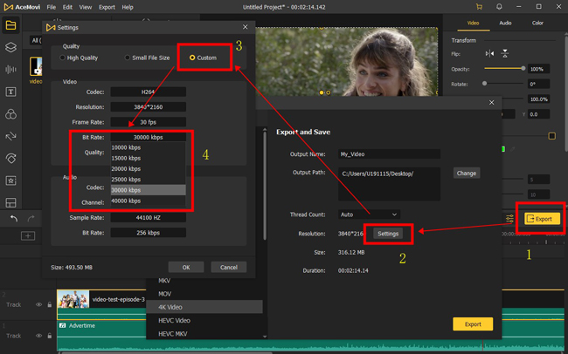Open the File menu
The height and width of the screenshot is (354, 568).
(x=52, y=7)
